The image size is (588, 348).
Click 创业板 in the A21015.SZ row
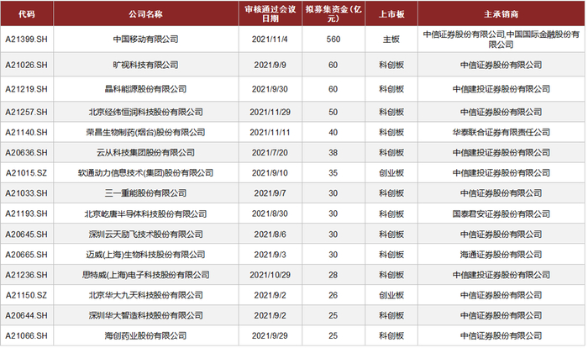coord(391,172)
